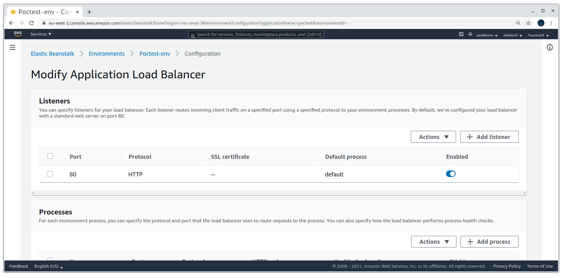Screen dimensions: 563x278
Task: Open the Services menu
Action: click(x=41, y=34)
